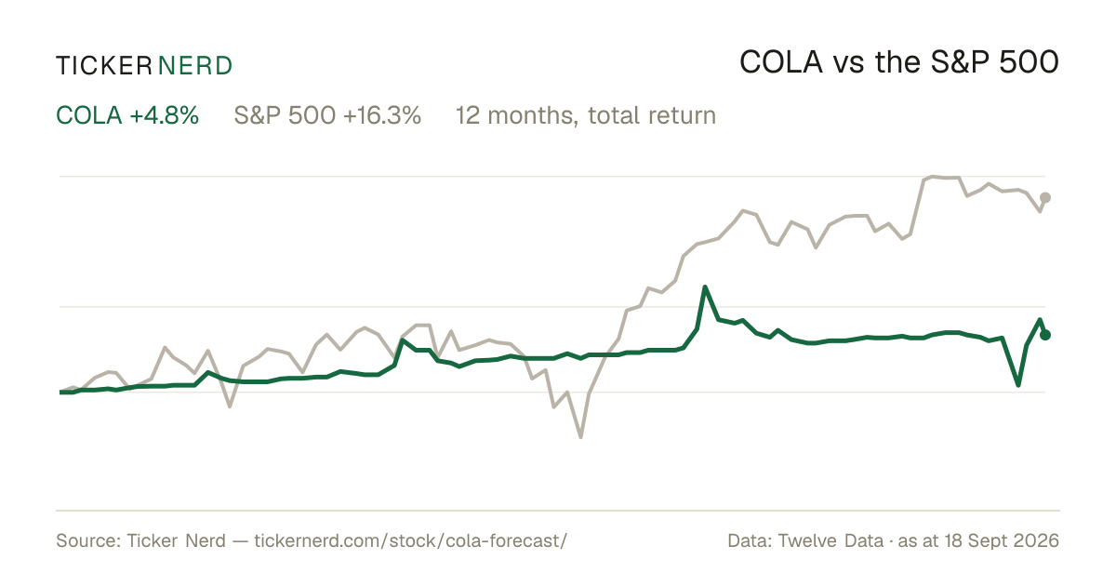Click the gray end dot of S&P line
1116x586 pixels.
coord(1045,197)
